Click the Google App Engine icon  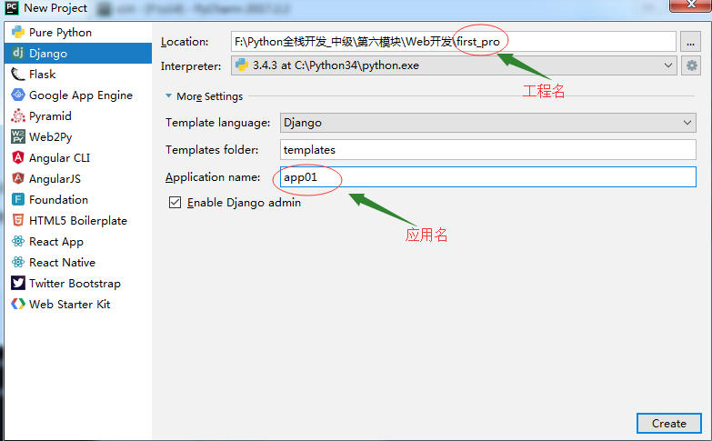18,95
